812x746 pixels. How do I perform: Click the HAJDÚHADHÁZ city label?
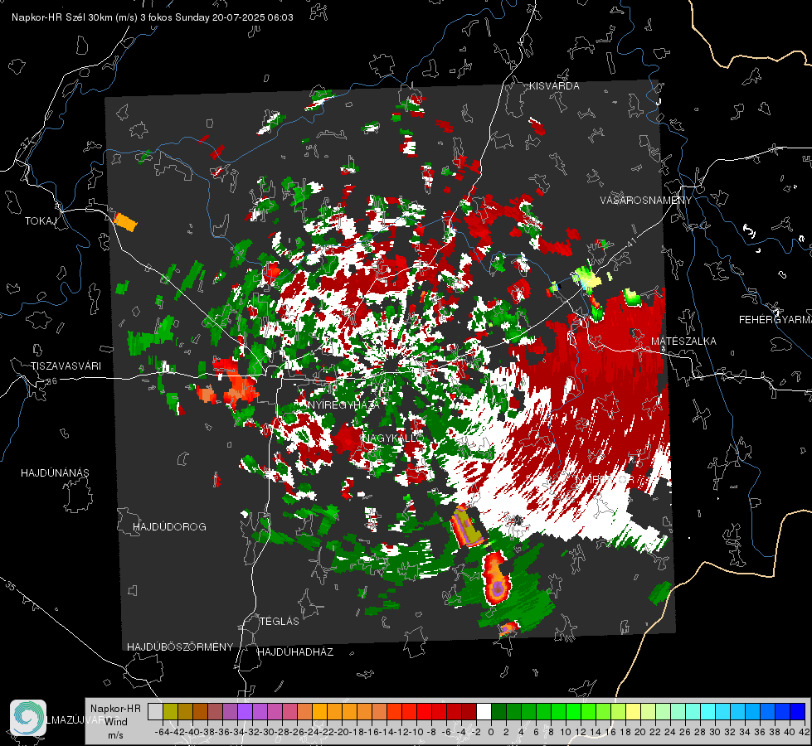click(x=295, y=652)
